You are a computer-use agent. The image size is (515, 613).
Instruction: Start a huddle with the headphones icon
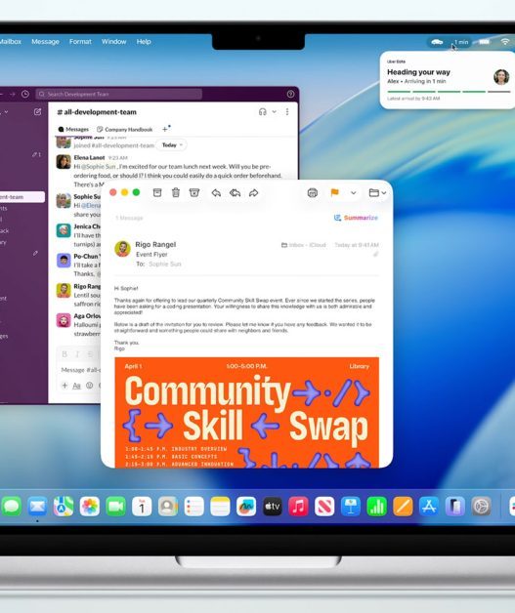click(x=263, y=112)
